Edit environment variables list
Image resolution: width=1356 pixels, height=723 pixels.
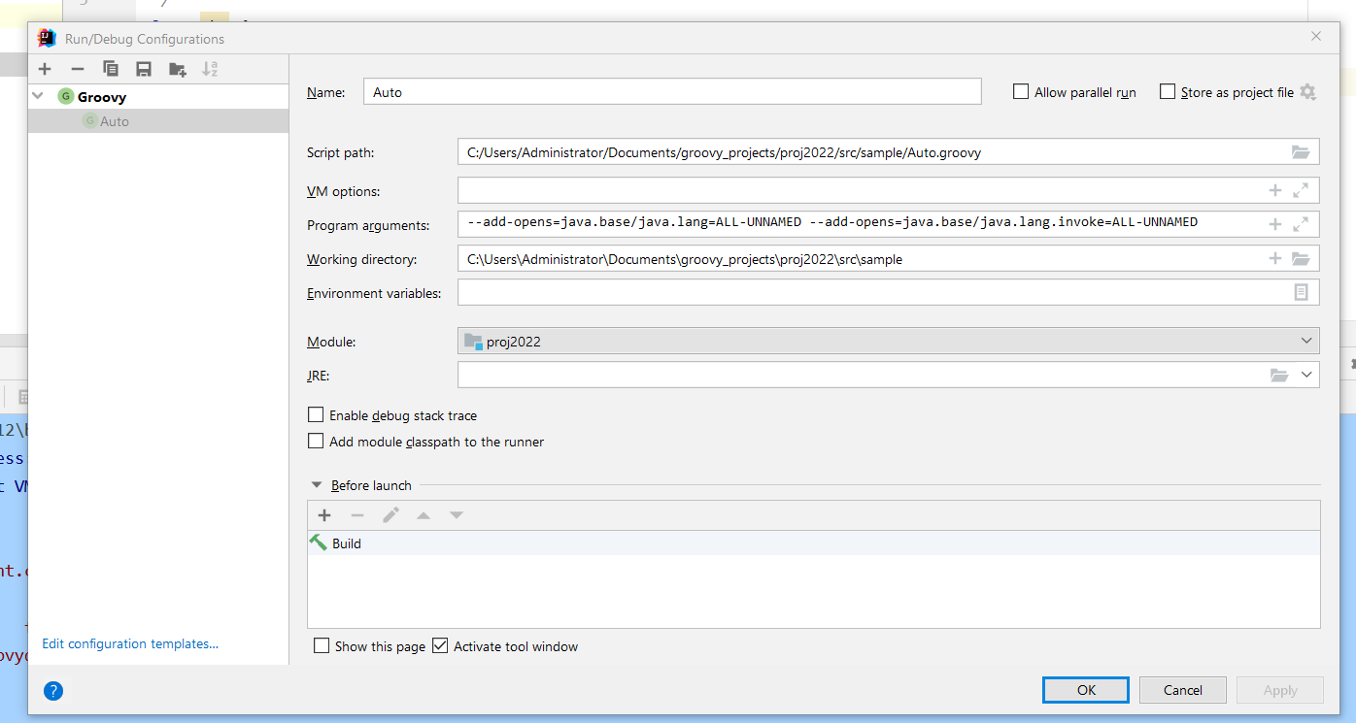[1301, 292]
